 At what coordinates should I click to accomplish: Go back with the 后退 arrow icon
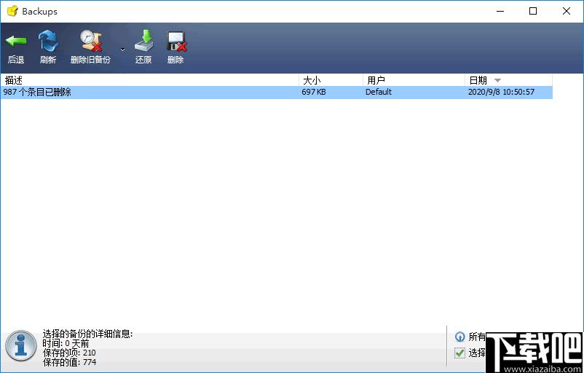[x=16, y=41]
